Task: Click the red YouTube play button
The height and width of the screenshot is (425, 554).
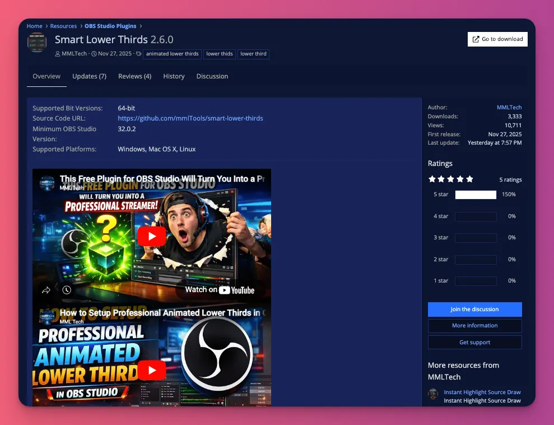Action: 151,236
